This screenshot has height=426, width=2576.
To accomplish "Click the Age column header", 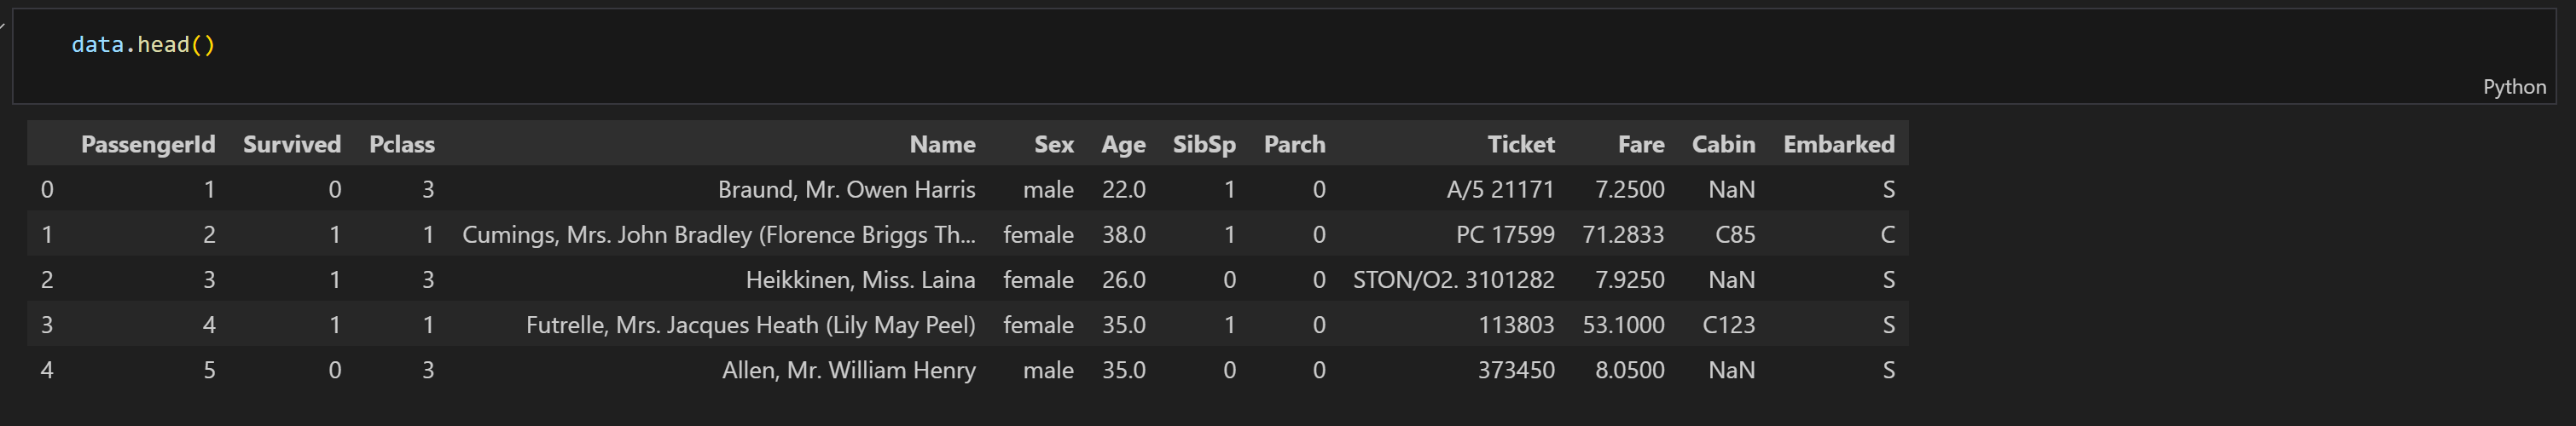I will click(1123, 145).
